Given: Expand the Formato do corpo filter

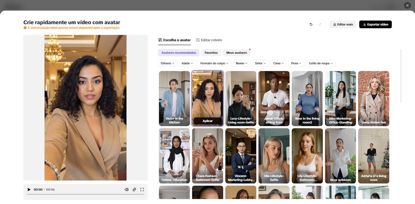Looking at the screenshot, I should point(215,63).
